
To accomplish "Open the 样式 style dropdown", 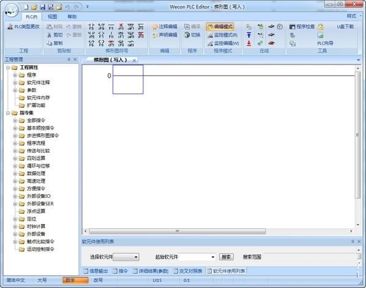I will 354,16.
